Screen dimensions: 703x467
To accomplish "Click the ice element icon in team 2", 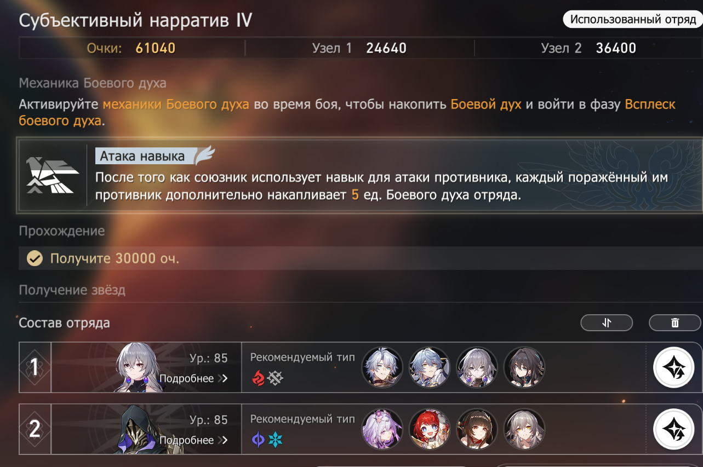I will pyautogui.click(x=275, y=439).
